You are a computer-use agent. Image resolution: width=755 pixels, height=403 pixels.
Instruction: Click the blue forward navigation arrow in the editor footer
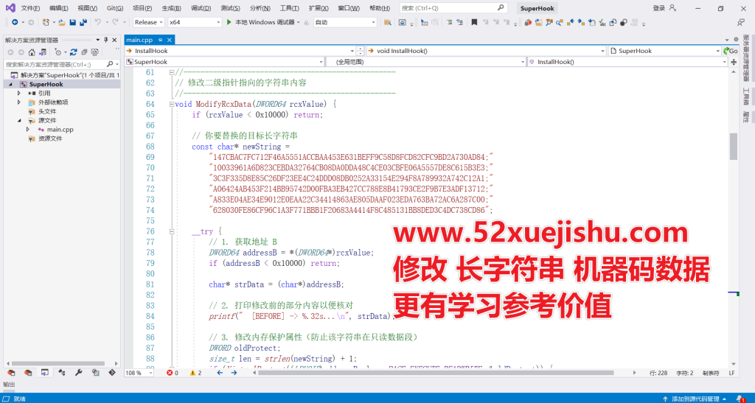(x=234, y=373)
